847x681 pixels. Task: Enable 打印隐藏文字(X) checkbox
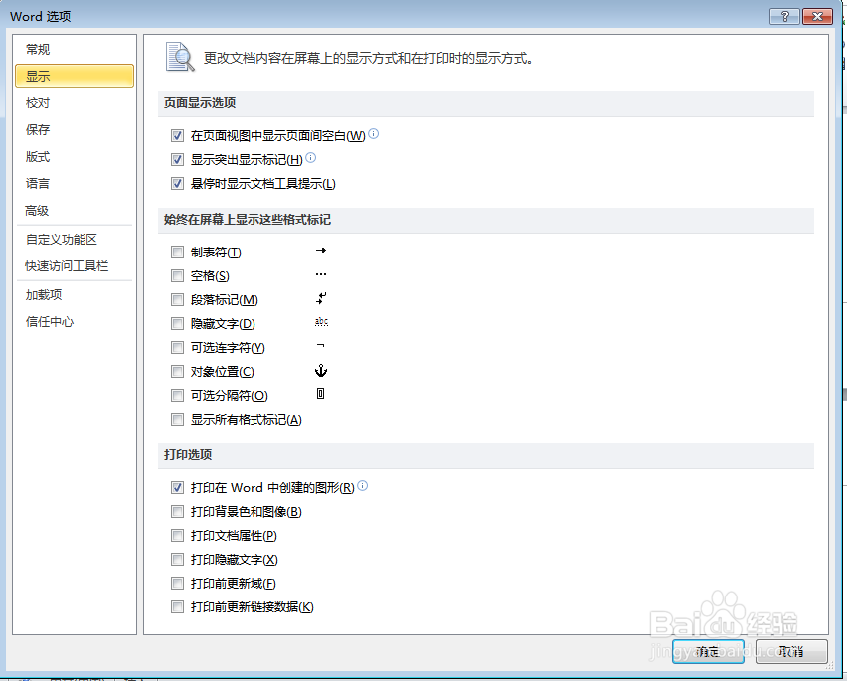(177, 560)
